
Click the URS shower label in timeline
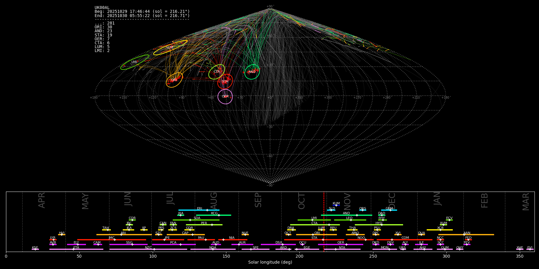point(402,248)
